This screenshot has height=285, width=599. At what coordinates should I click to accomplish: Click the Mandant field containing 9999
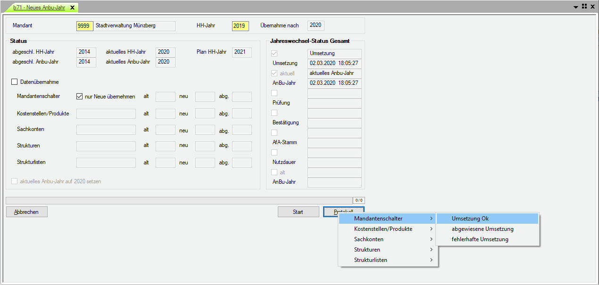85,26
